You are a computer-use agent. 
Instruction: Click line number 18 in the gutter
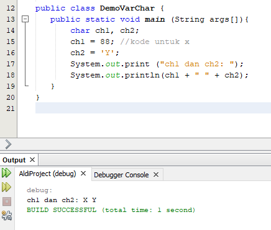click(x=11, y=75)
